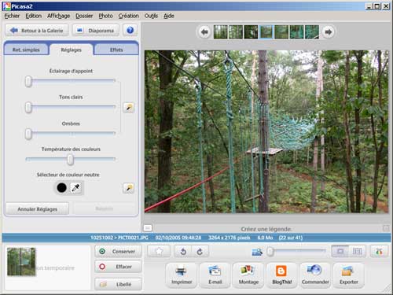
Task: Select single photo view mode
Action: (340, 251)
